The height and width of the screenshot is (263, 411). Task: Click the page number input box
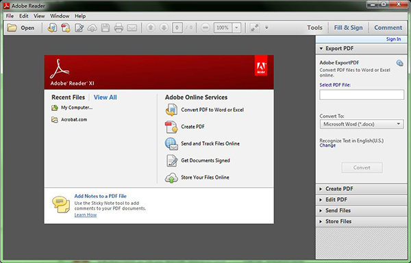(x=177, y=27)
